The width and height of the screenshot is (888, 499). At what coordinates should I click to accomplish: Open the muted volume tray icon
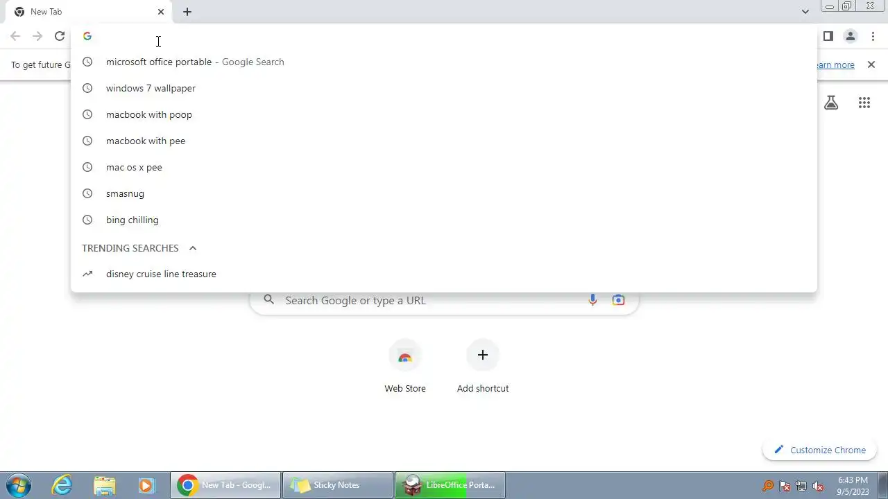pyautogui.click(x=818, y=486)
